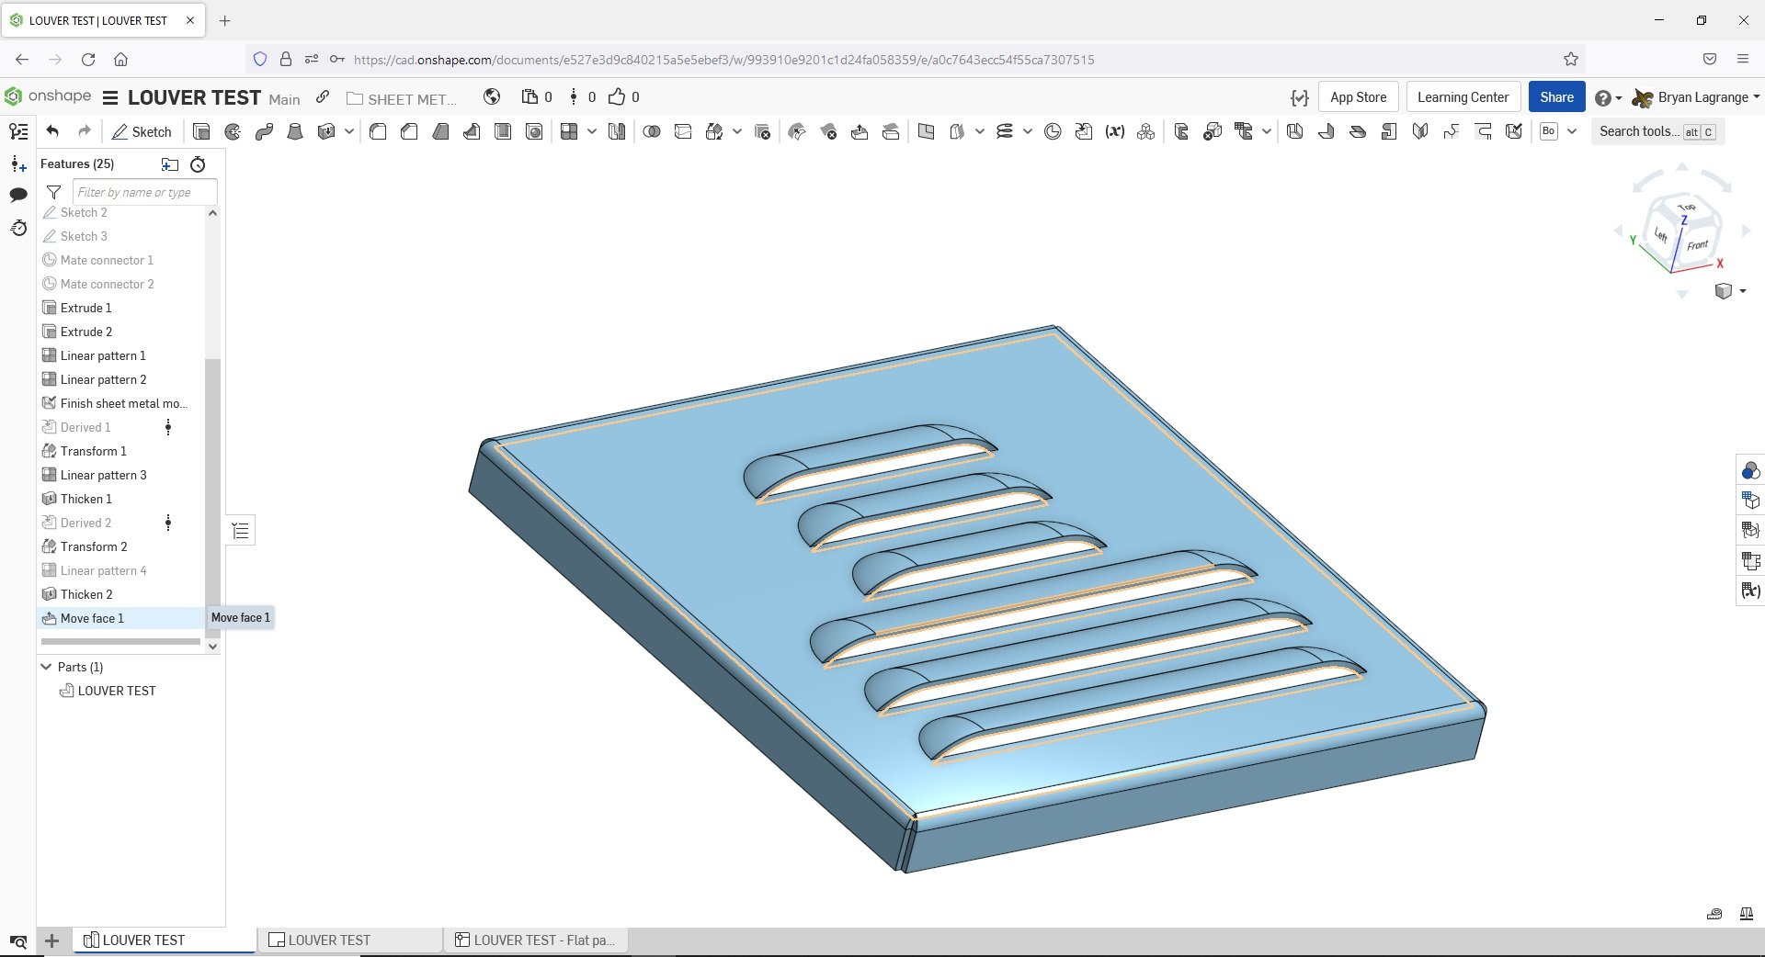The width and height of the screenshot is (1765, 957).
Task: Expand the Thicken tool dropdown arrow
Action: (x=349, y=132)
